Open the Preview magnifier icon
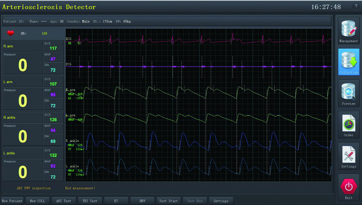Viewport: 362px width, 205px height. [x=349, y=93]
